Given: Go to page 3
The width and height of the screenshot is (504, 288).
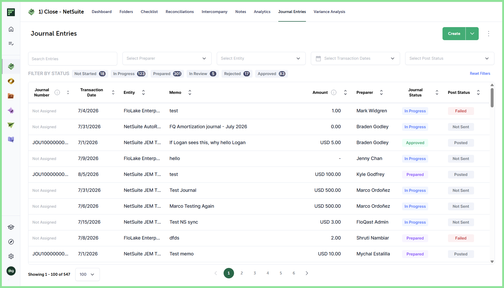Looking at the screenshot, I should click(255, 273).
